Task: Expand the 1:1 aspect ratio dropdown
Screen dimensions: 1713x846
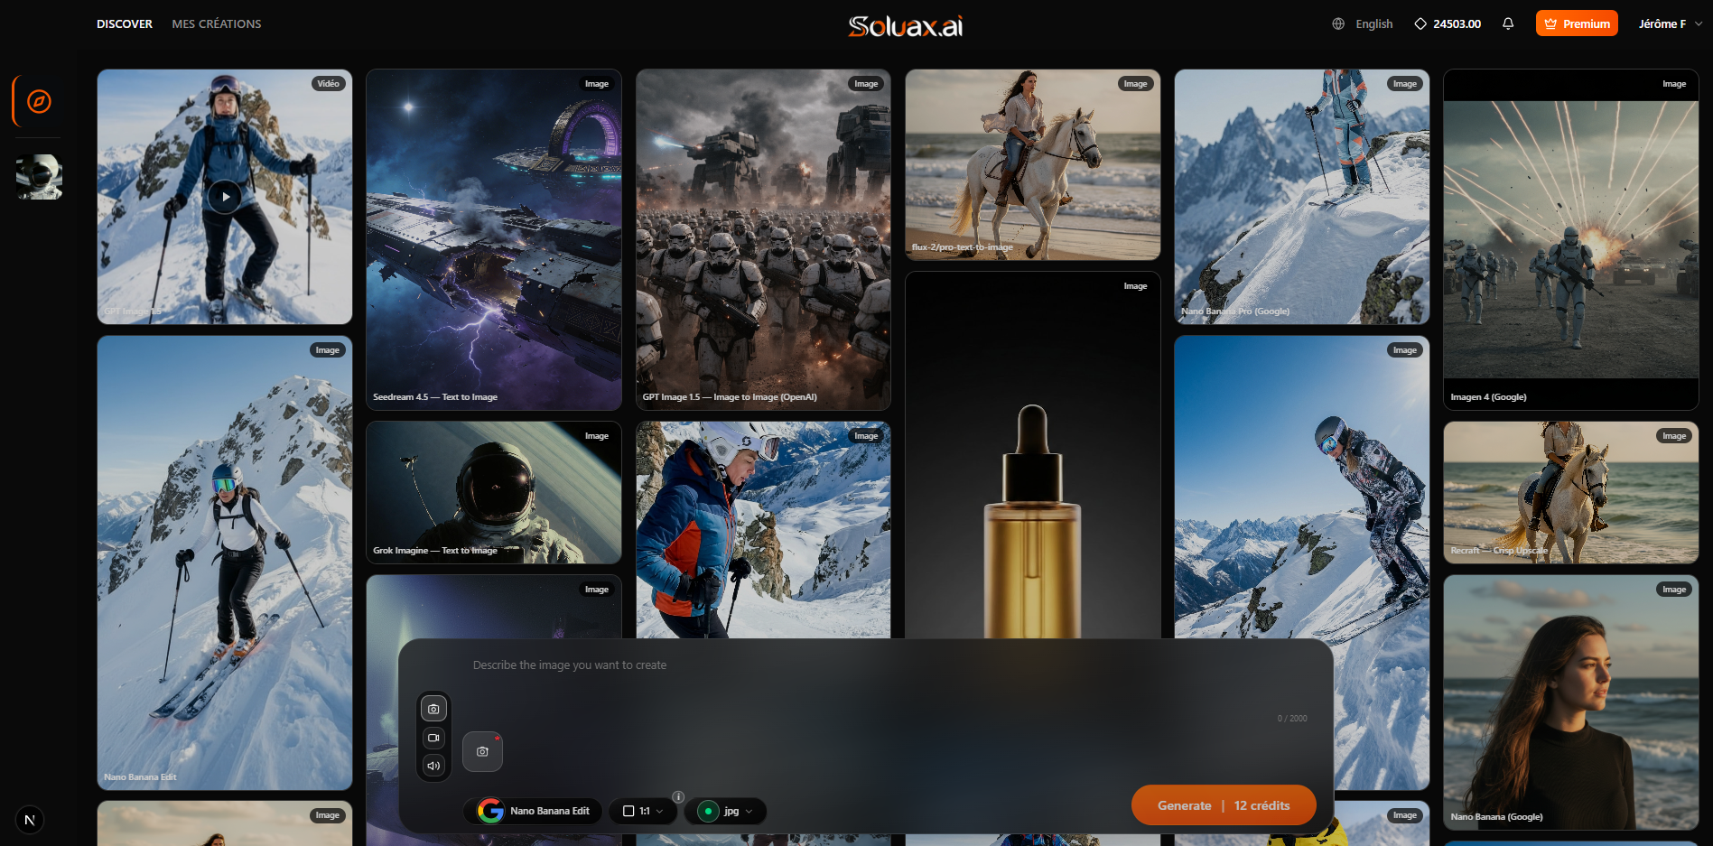Action: 643,811
